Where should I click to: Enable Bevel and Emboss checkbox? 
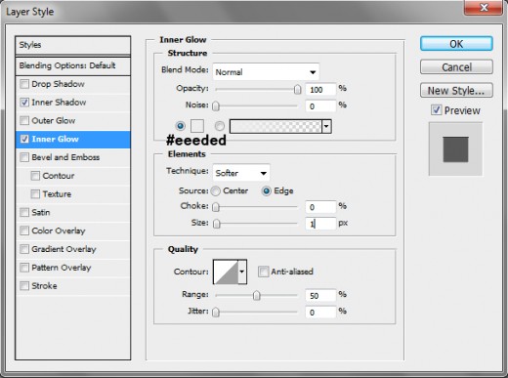pyautogui.click(x=24, y=157)
